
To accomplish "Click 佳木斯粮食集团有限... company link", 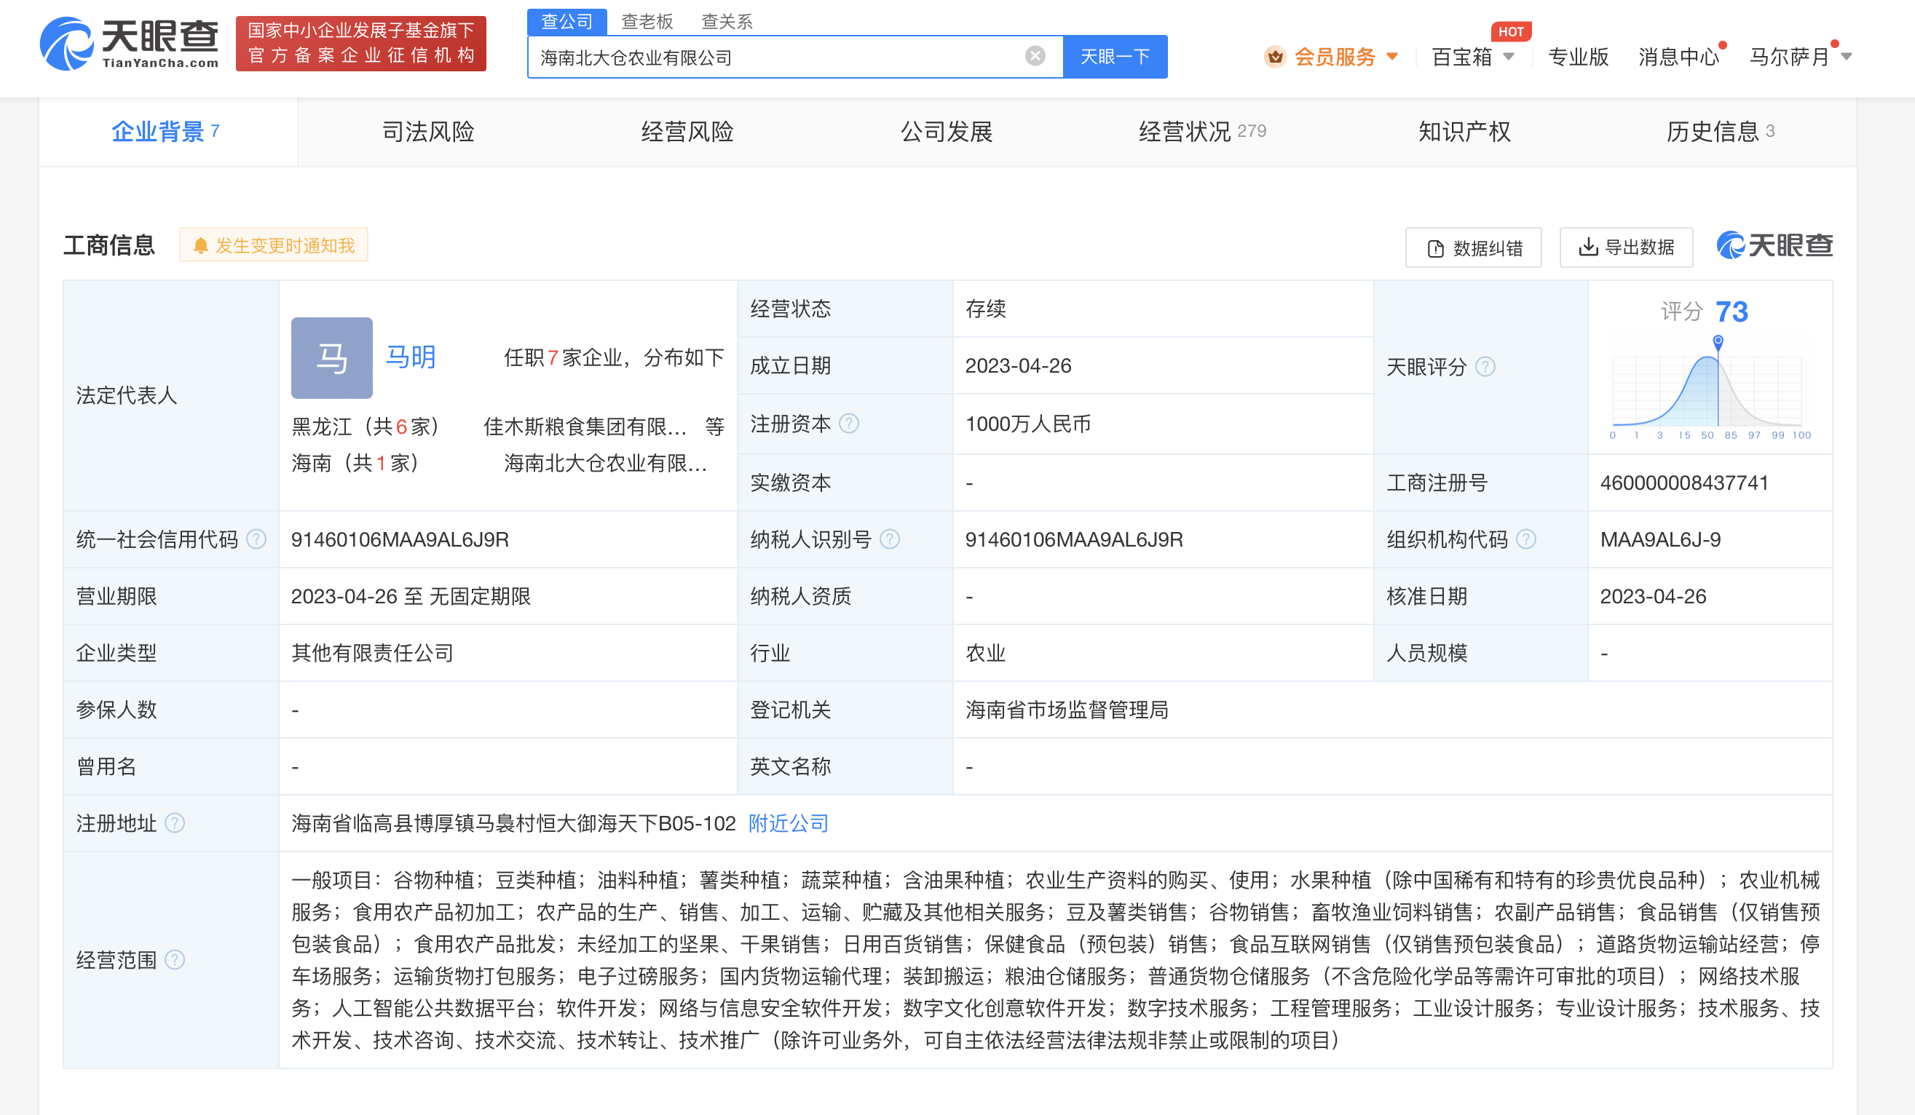I will [585, 427].
